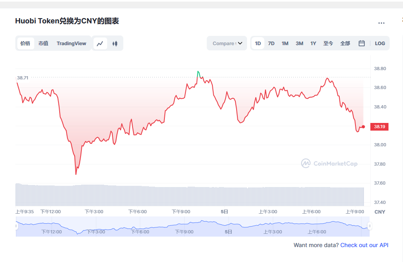
Task: Select the 市值 tab
Action: (44, 44)
